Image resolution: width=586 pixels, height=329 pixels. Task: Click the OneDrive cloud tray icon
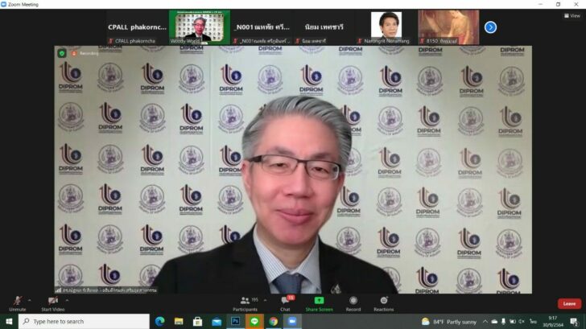tap(494, 322)
